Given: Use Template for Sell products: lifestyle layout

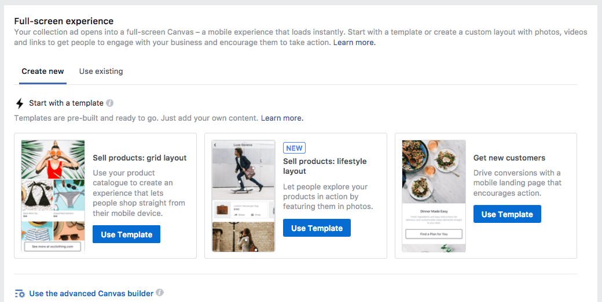Looking at the screenshot, I should coord(317,228).
